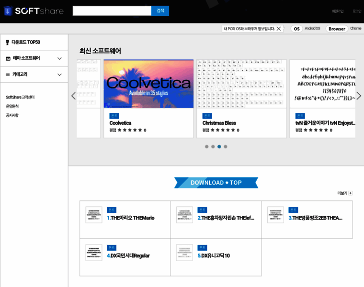This screenshot has height=287, width=364.
Task: Click the AndroidOS label
Action: point(312,28)
